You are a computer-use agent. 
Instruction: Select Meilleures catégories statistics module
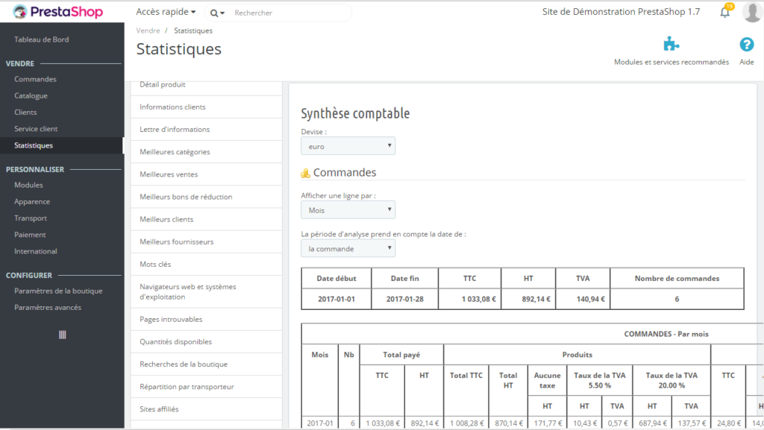pyautogui.click(x=206, y=152)
